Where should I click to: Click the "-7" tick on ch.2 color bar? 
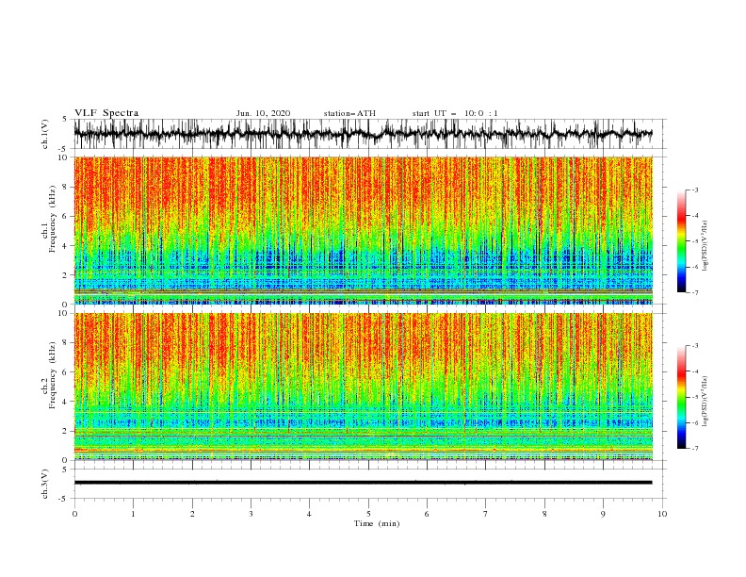pos(694,449)
